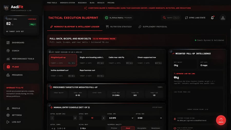
Task: Click Sync Lab State refresh icon
Action: click(x=186, y=18)
